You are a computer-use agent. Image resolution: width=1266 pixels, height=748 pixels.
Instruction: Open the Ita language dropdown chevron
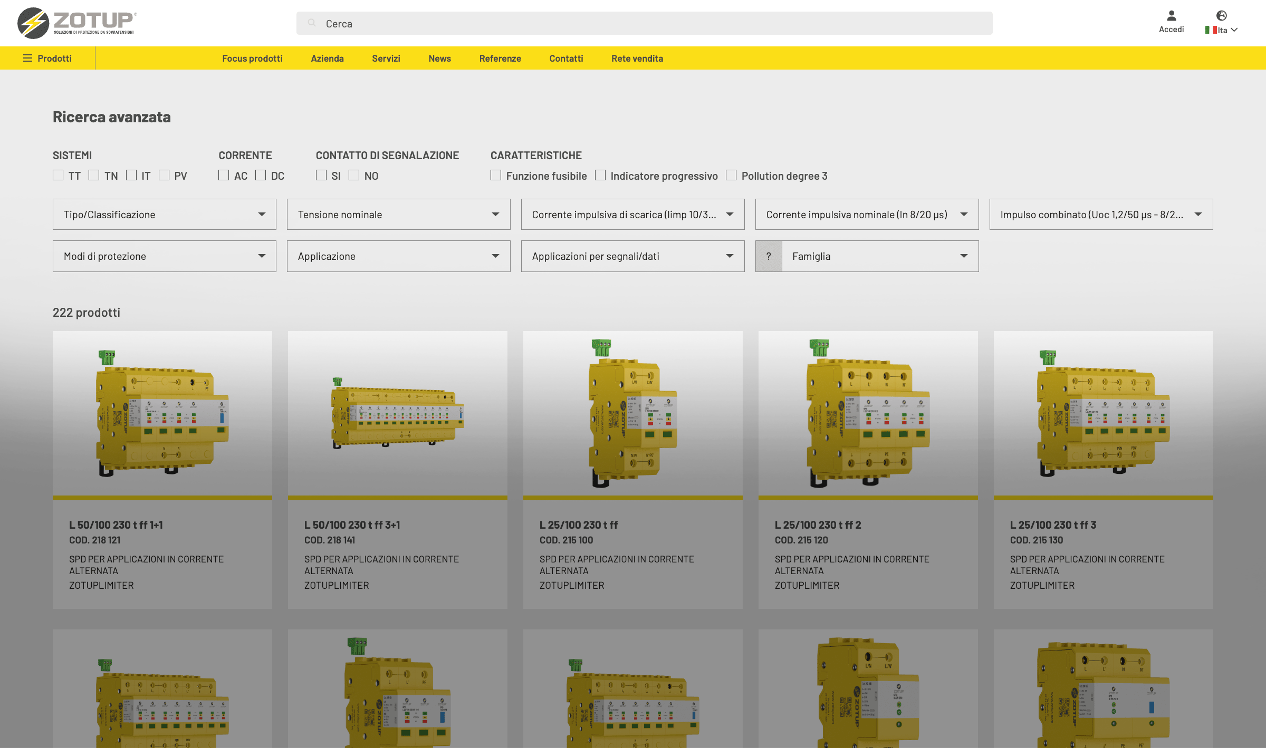1234,30
